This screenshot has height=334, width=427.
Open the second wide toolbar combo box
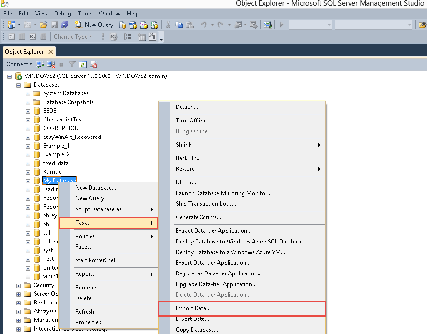pyautogui.click(x=373, y=25)
